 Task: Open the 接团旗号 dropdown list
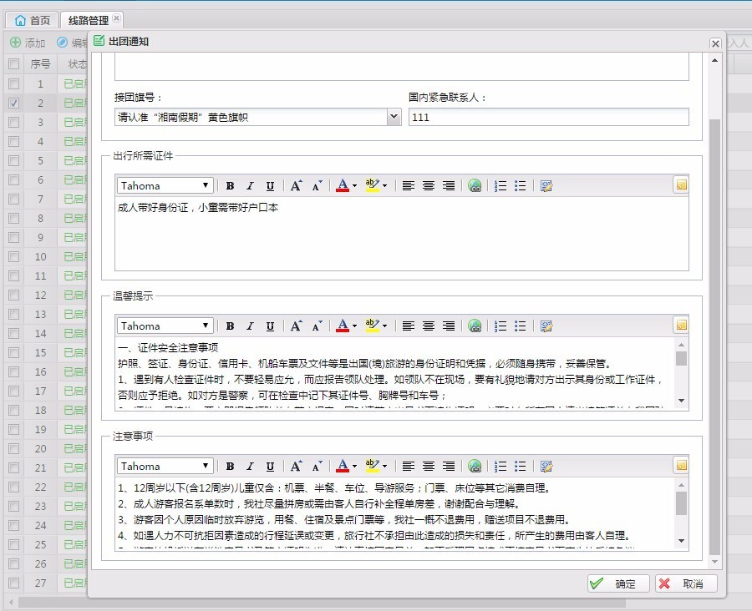click(x=394, y=118)
